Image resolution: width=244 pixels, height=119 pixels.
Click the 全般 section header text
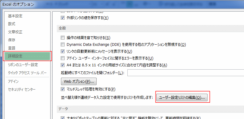62,28
